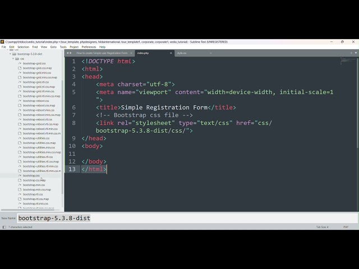
Task: Switch to the Registration Form tutorial tab
Action: click(x=102, y=53)
